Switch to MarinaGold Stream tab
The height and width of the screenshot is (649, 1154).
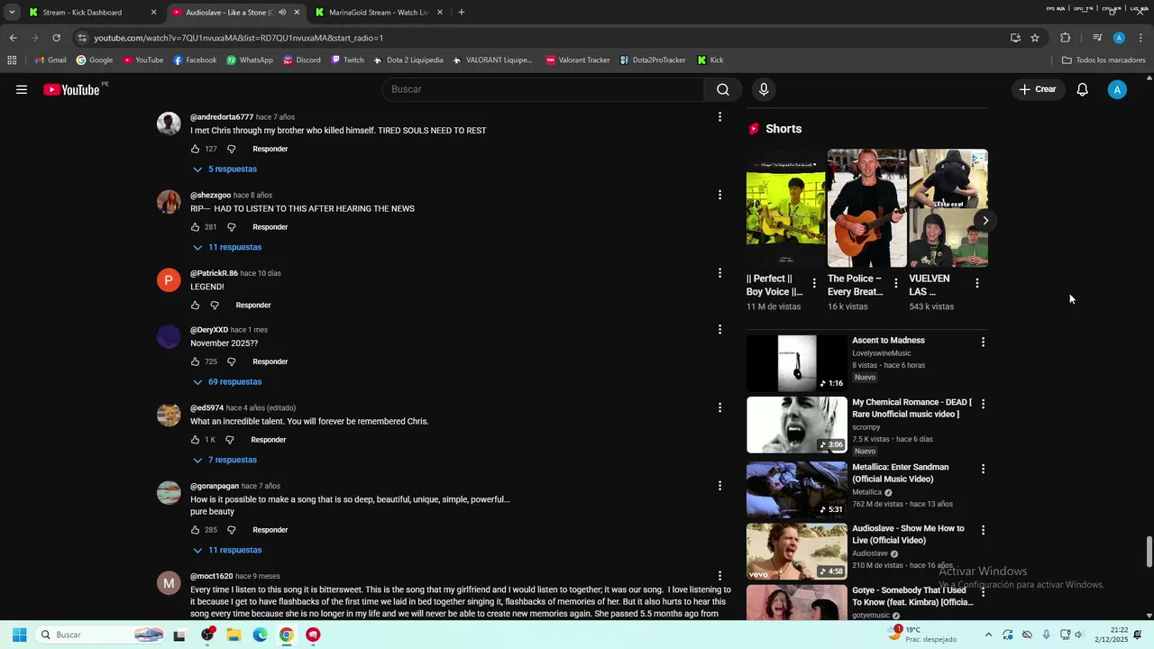point(379,13)
